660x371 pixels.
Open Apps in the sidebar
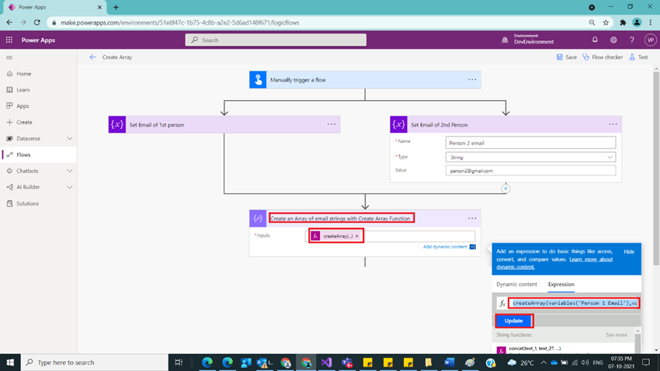point(23,106)
